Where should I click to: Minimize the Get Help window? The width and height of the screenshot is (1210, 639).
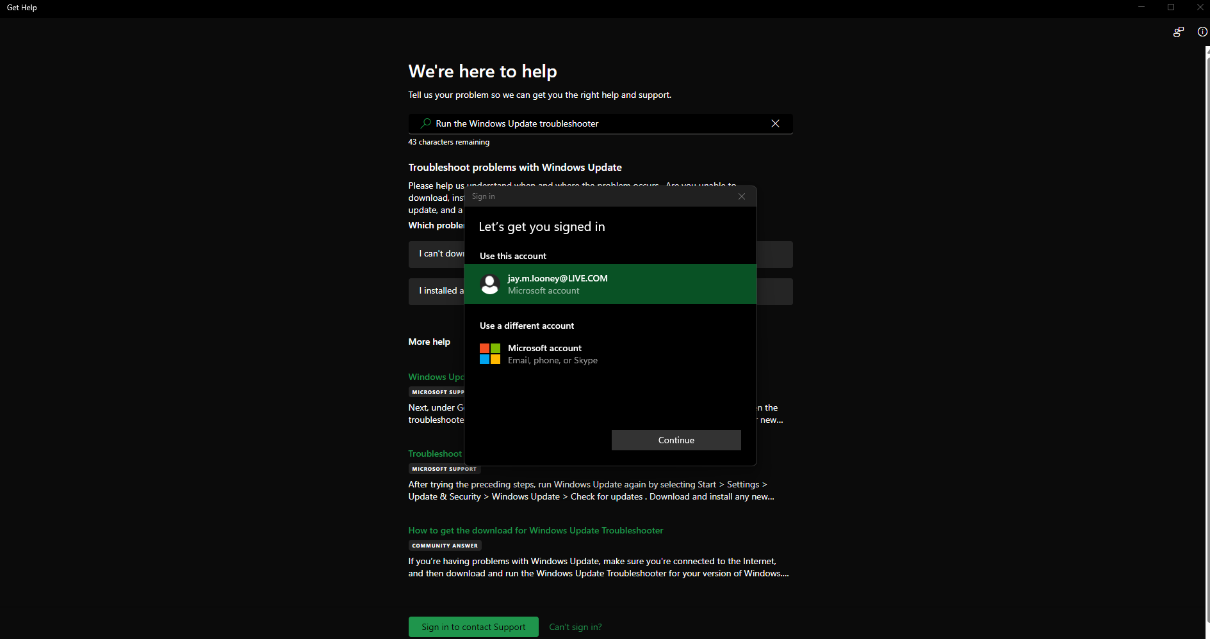1141,7
